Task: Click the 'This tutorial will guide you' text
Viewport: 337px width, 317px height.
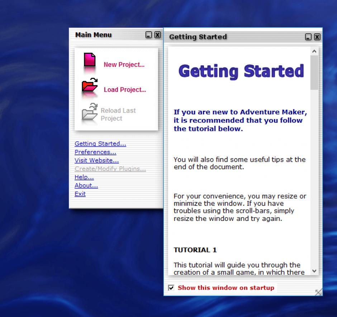Action: [239, 269]
